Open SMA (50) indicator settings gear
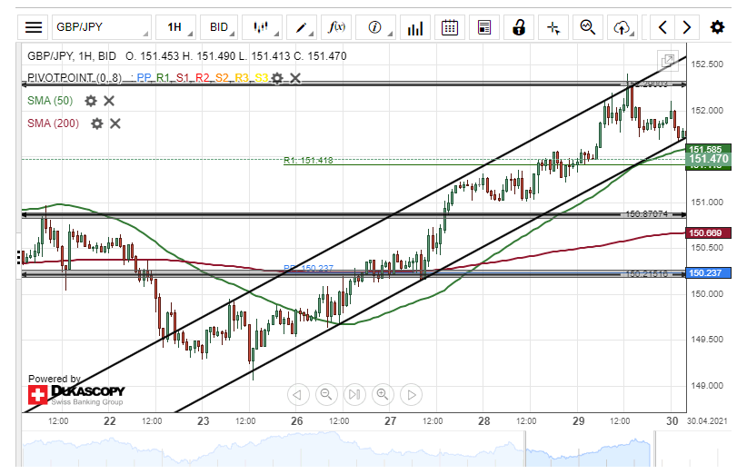The image size is (737, 474). (x=91, y=101)
